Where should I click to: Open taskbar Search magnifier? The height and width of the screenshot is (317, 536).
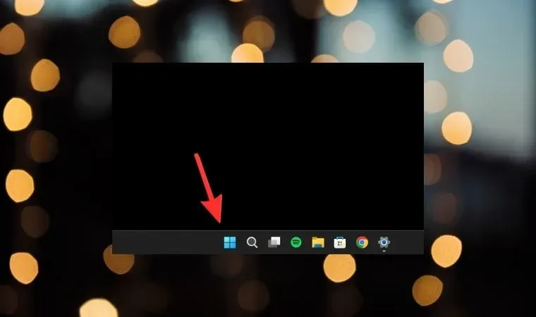pos(252,242)
